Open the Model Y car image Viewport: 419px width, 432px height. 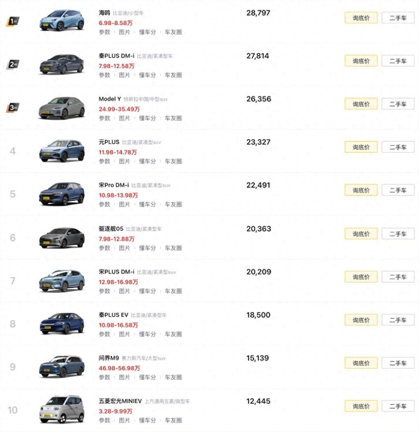click(x=62, y=107)
